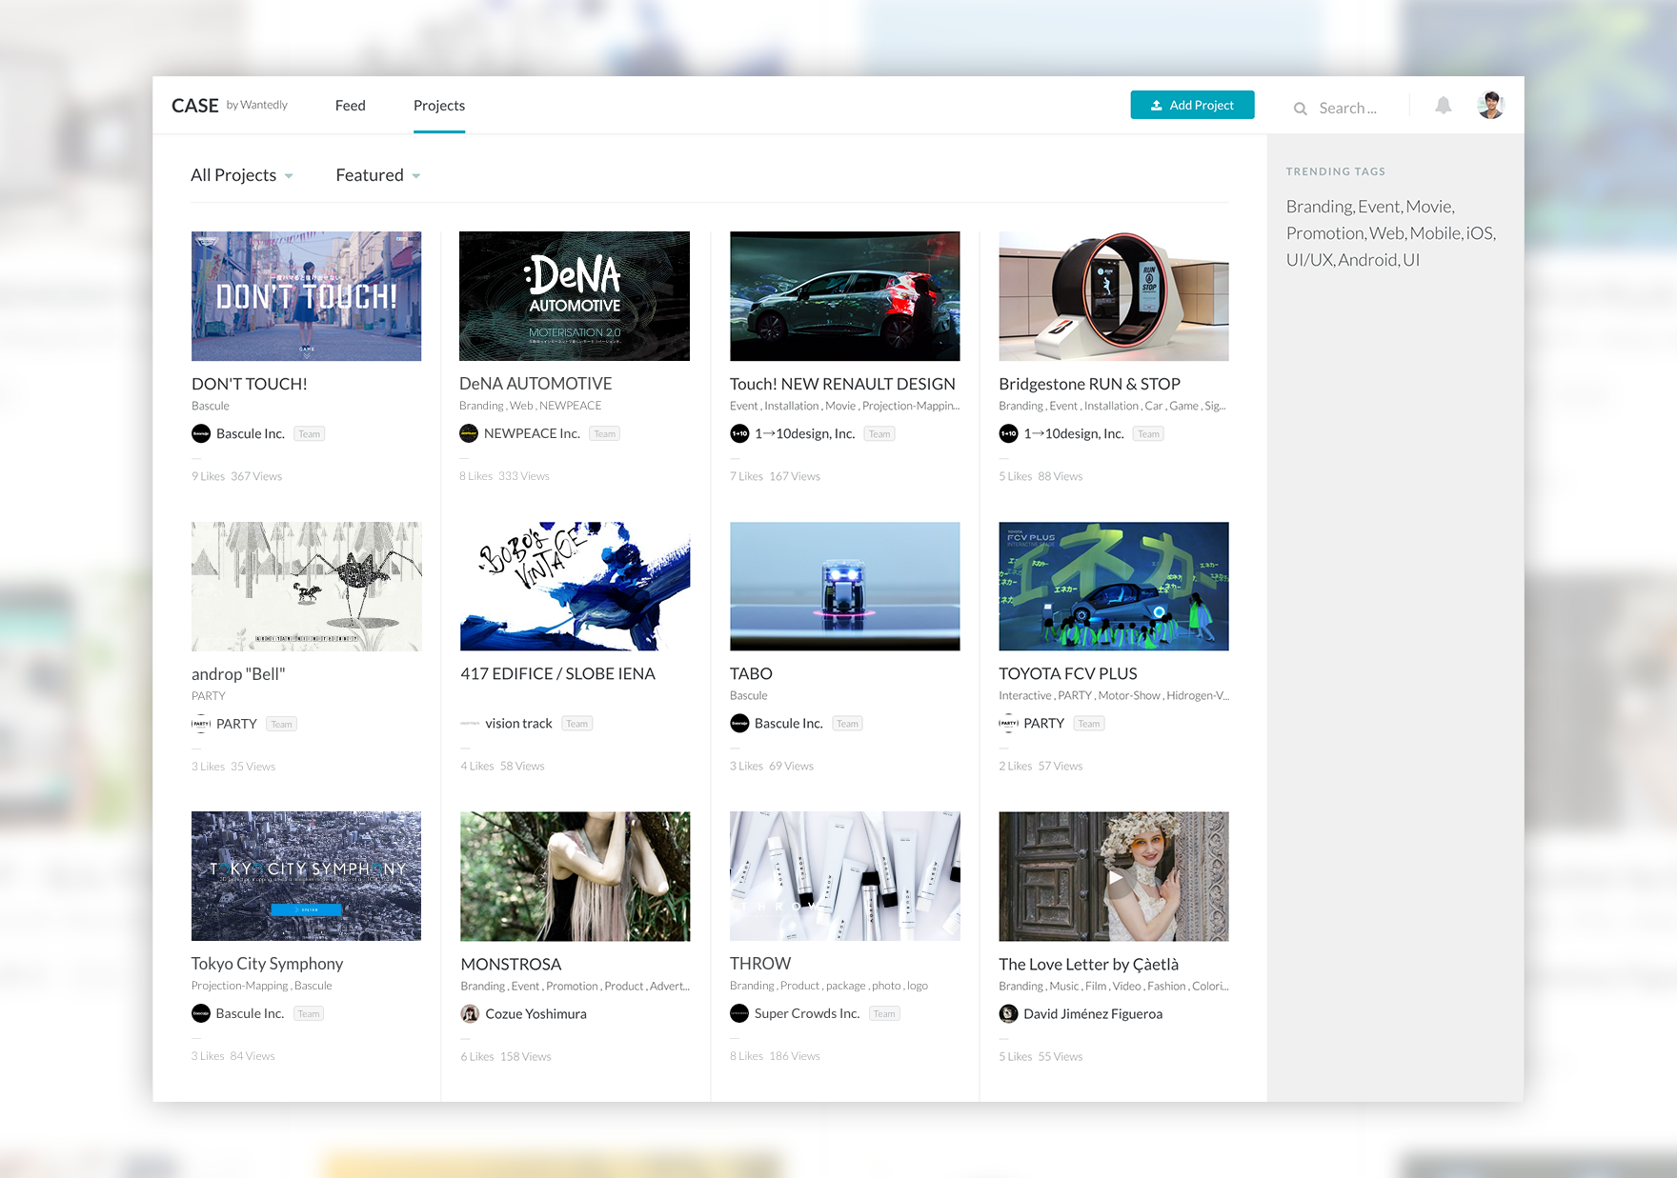1677x1178 pixels.
Task: Click the MONSTROSA project title
Action: pyautogui.click(x=511, y=964)
